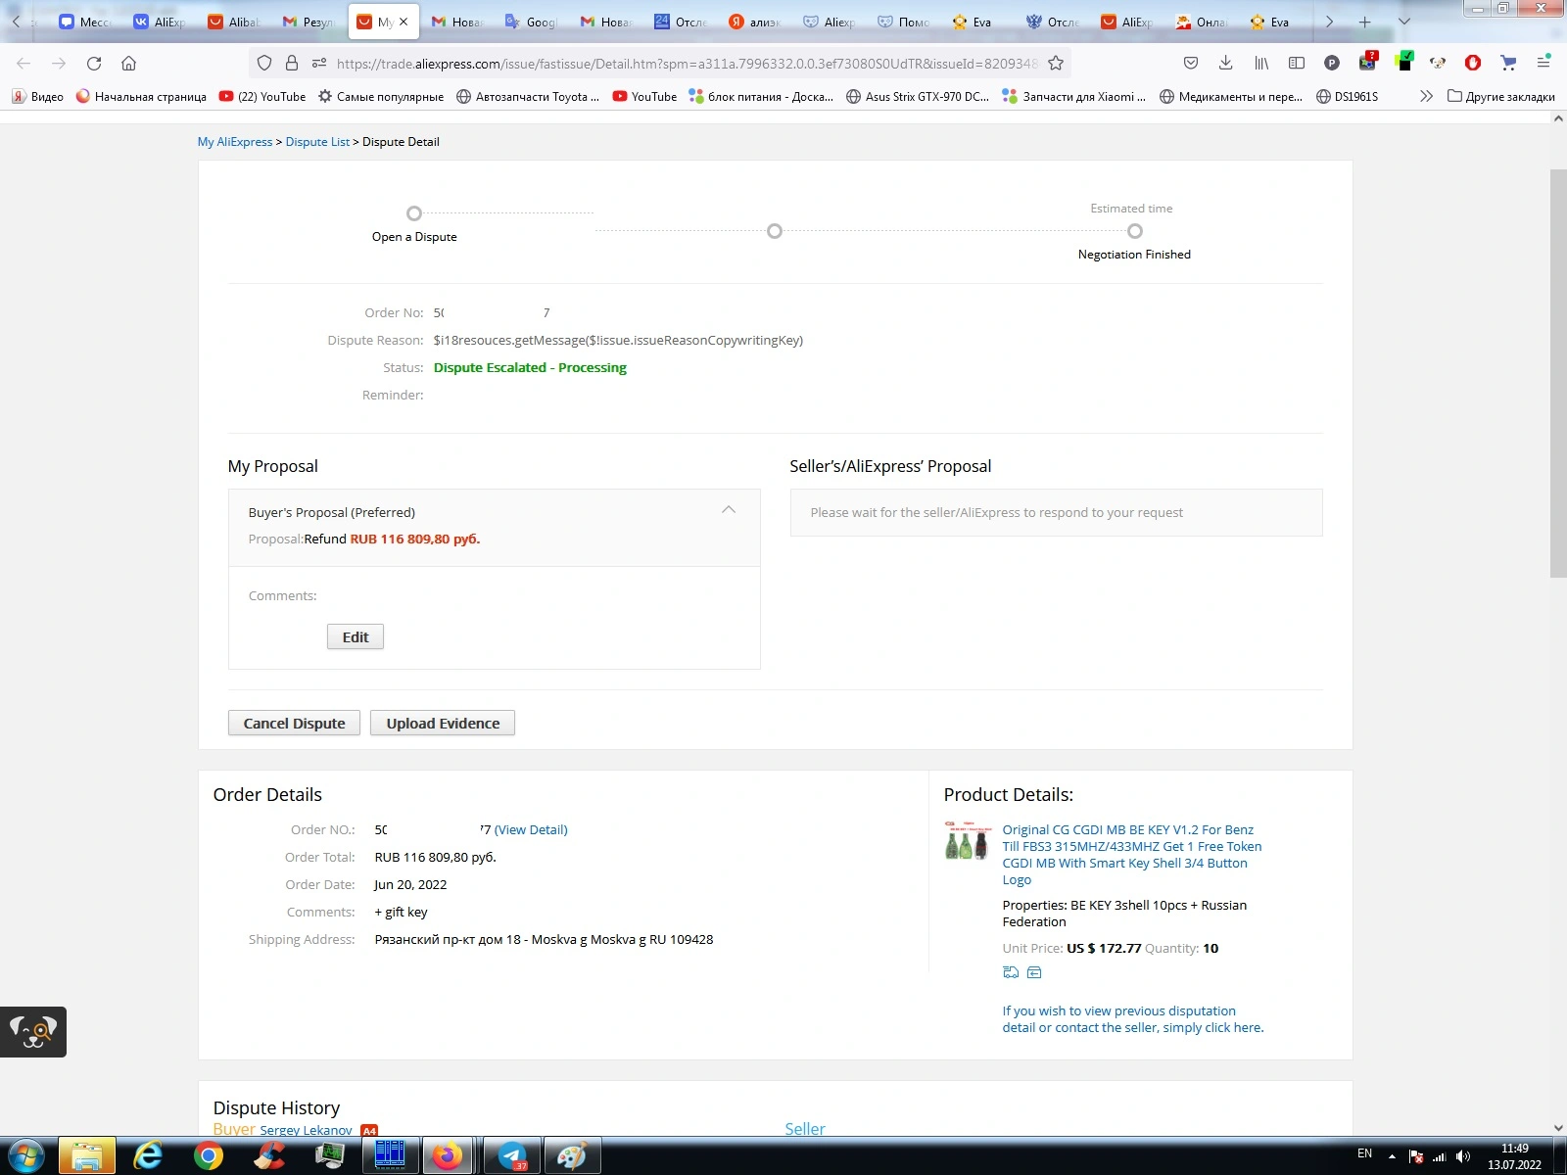
Task: Click the Upload Evidence button
Action: [x=443, y=723]
